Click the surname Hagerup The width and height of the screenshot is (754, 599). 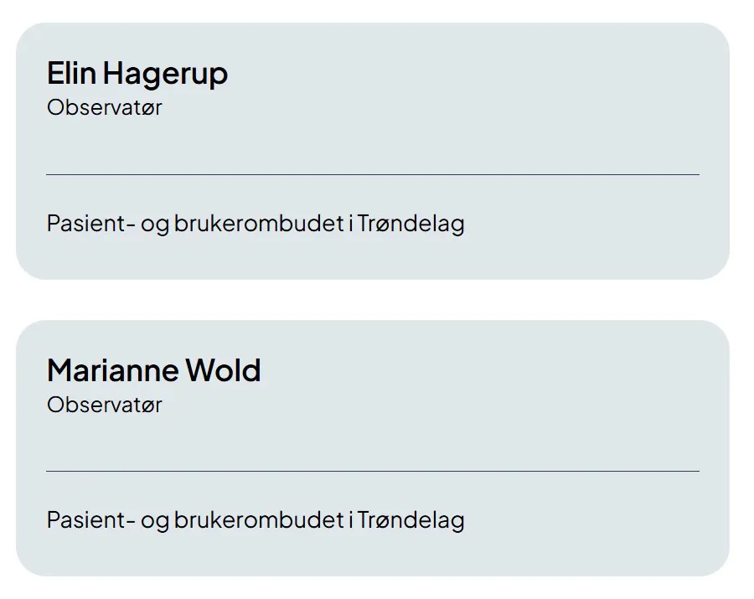pos(165,75)
